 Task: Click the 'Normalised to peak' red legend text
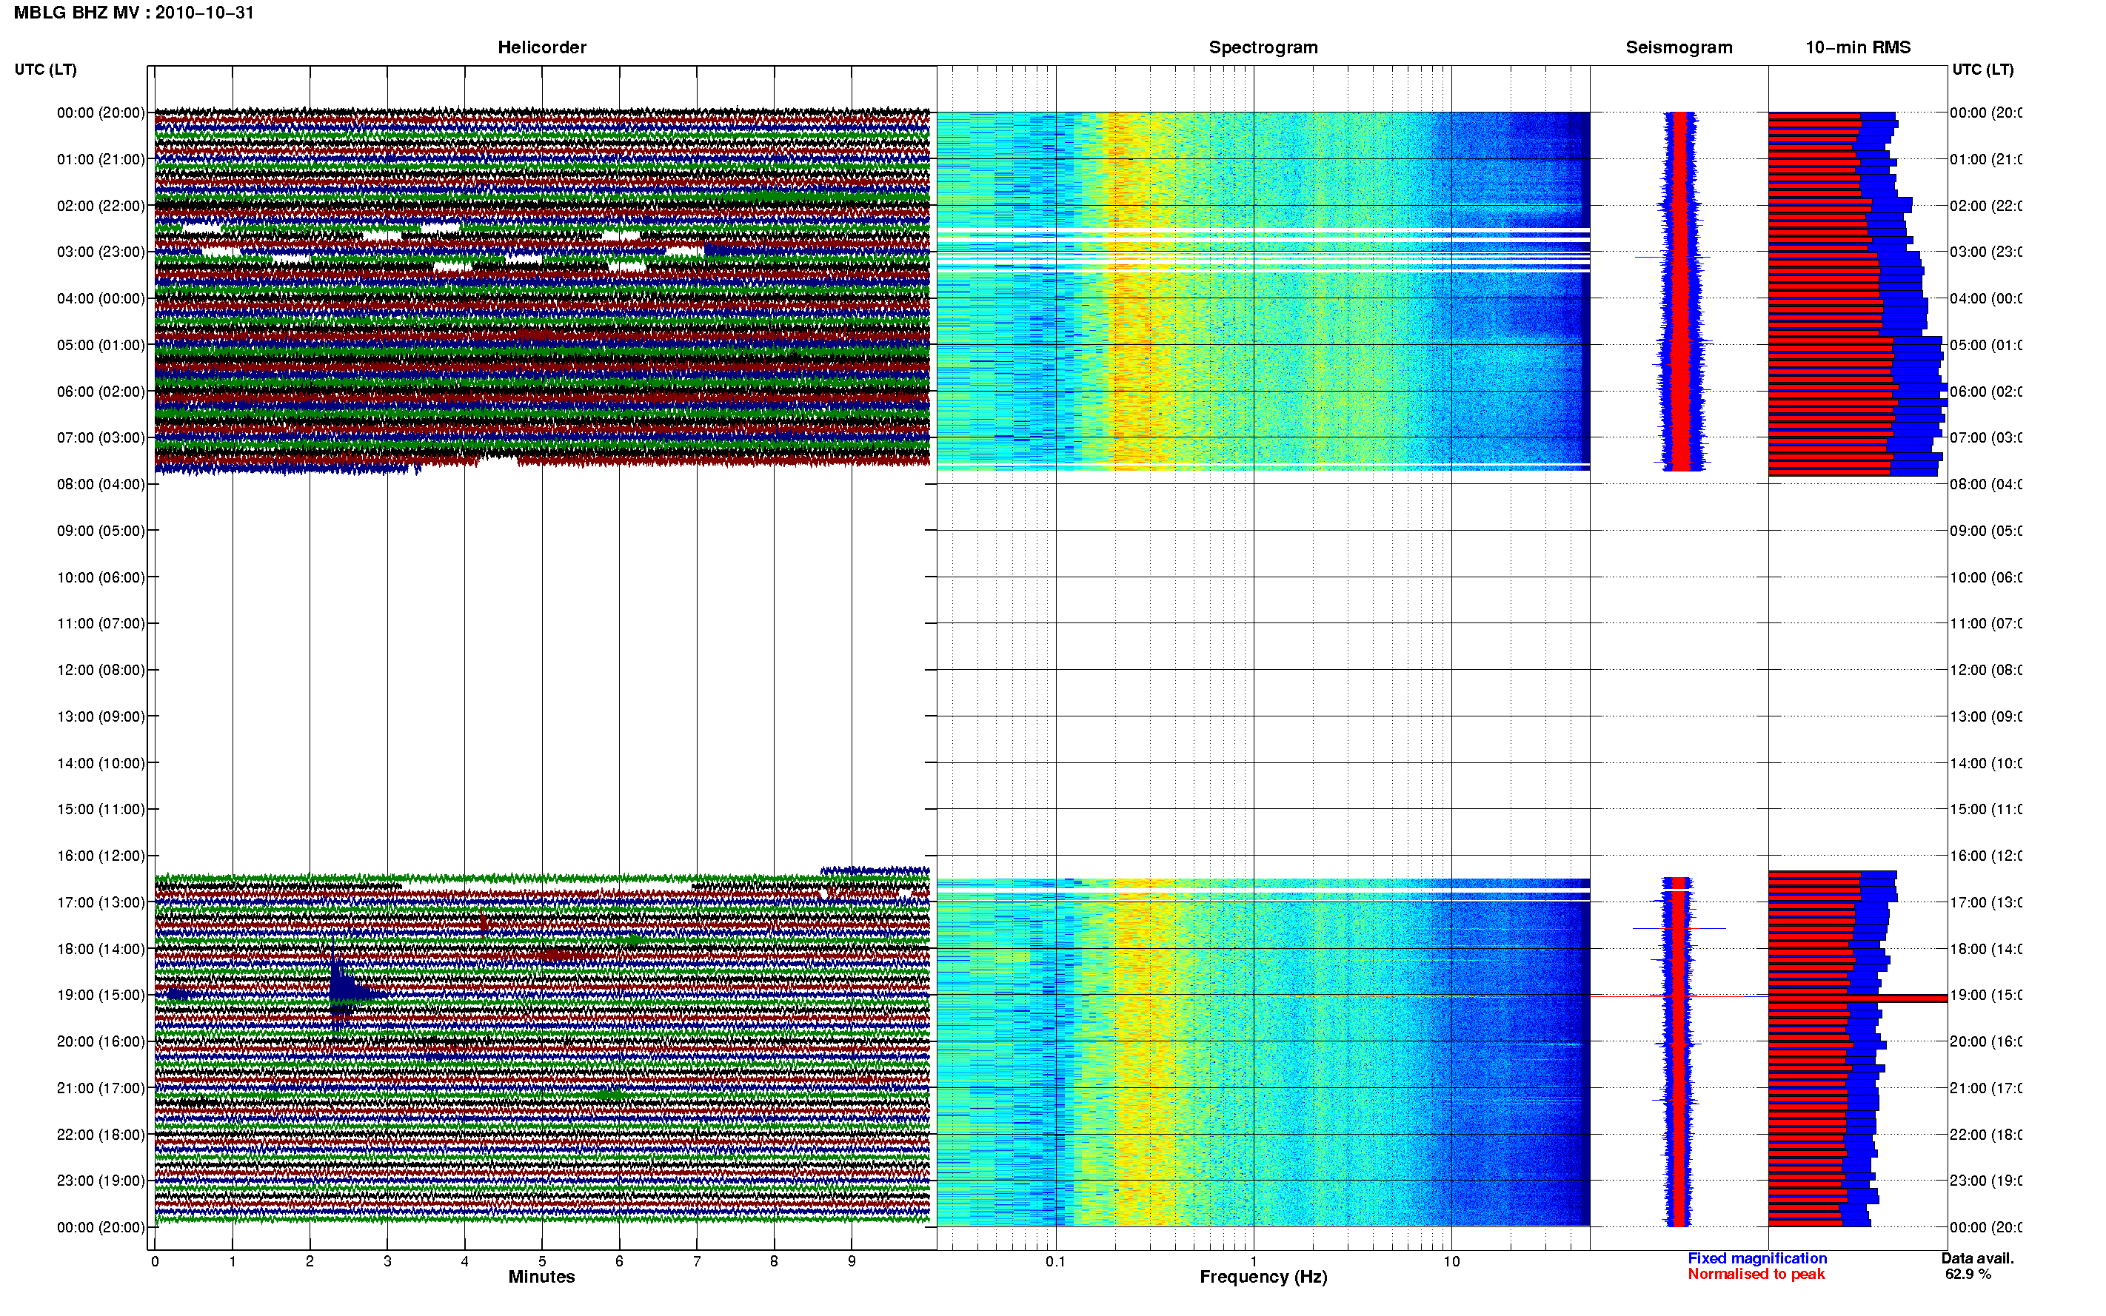1756,1275
